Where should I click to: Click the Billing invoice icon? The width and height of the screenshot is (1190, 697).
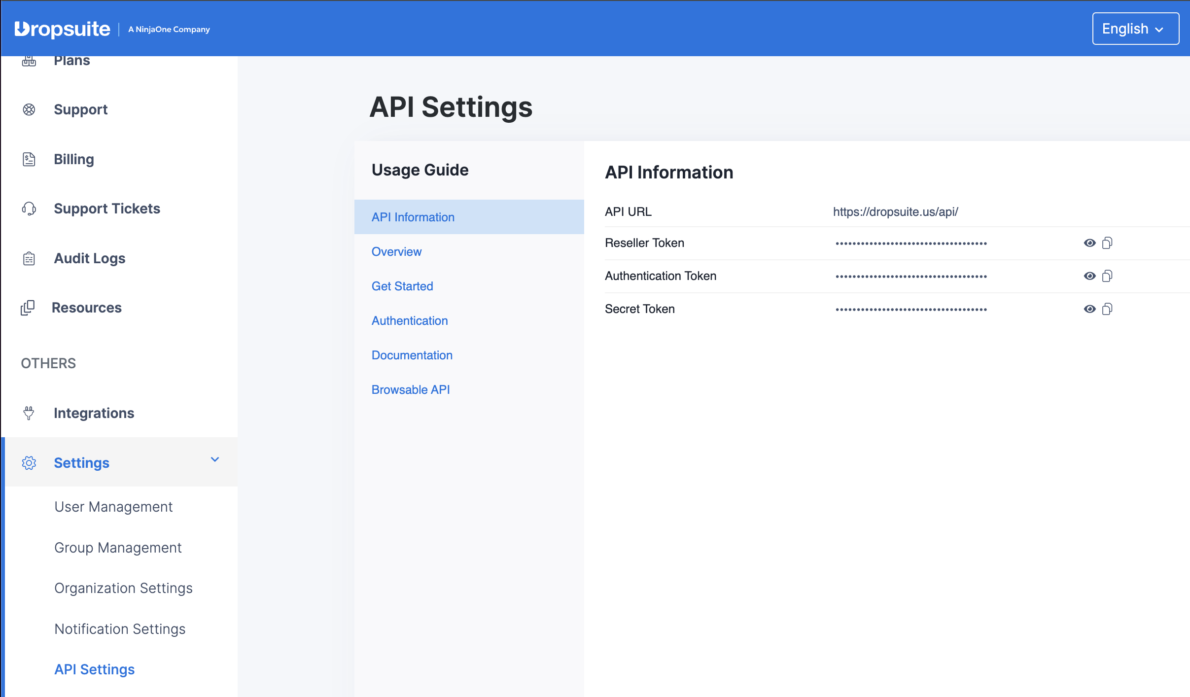coord(29,159)
